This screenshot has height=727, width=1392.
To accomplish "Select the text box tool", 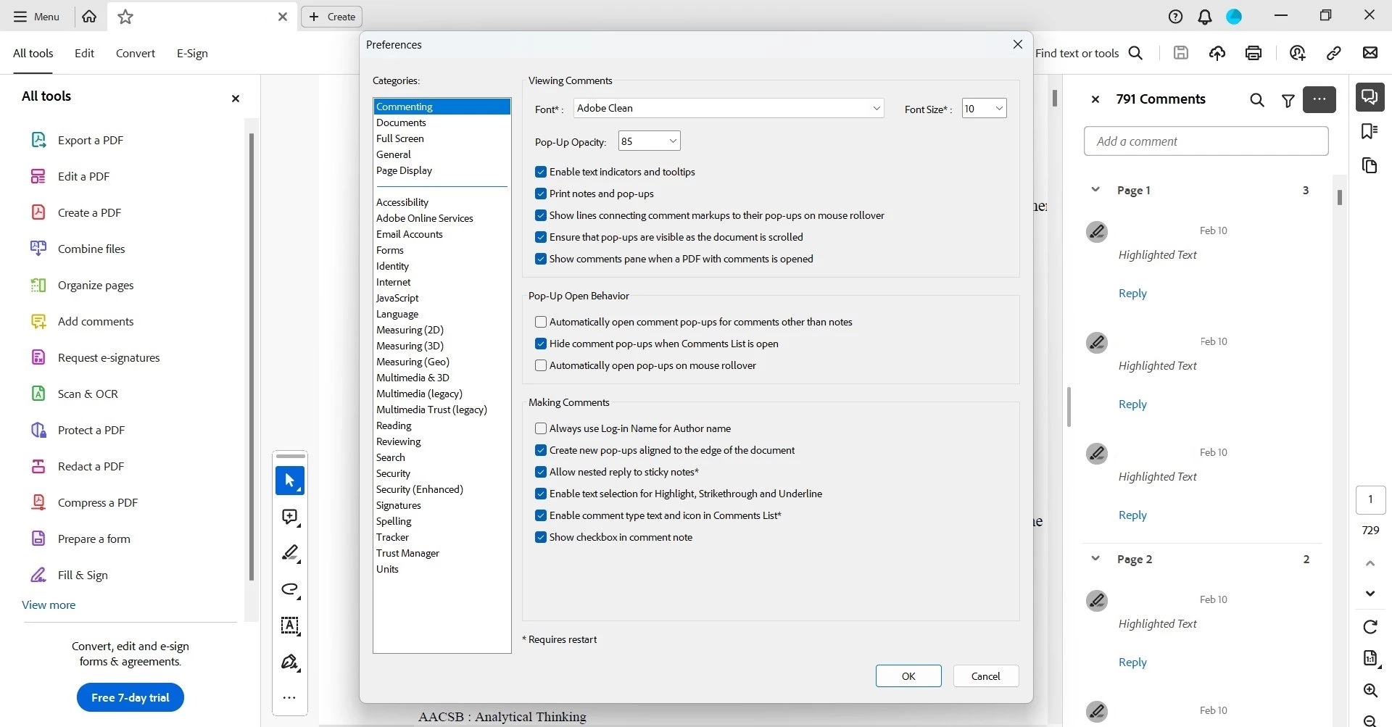I will [290, 626].
